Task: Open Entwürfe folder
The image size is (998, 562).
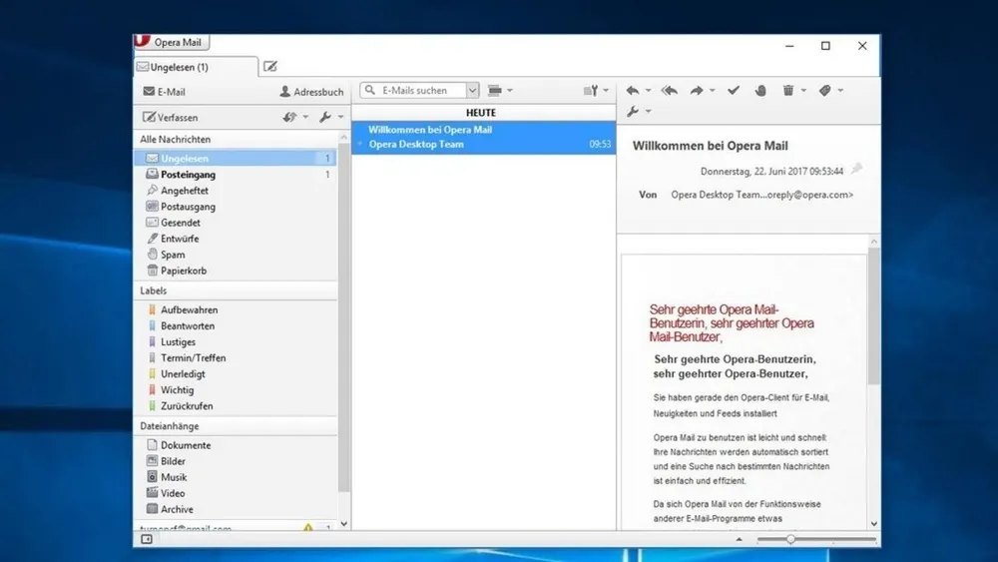Action: (236, 238)
